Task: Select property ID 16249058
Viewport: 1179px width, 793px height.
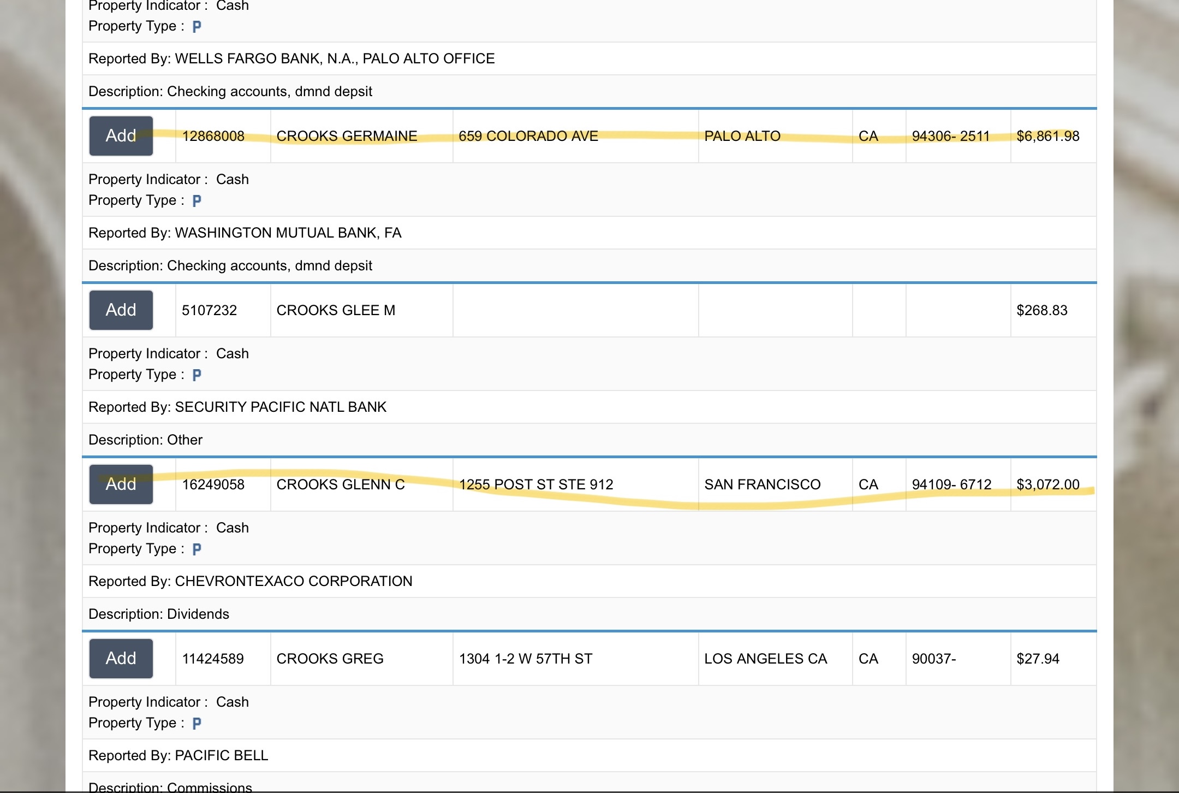Action: pos(213,484)
